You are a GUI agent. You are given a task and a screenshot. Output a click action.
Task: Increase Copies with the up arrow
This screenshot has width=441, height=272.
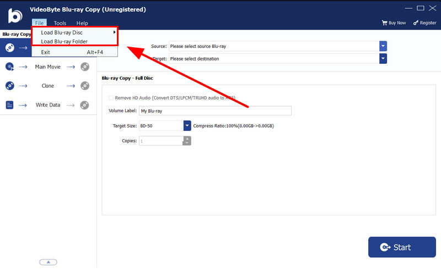(187, 138)
